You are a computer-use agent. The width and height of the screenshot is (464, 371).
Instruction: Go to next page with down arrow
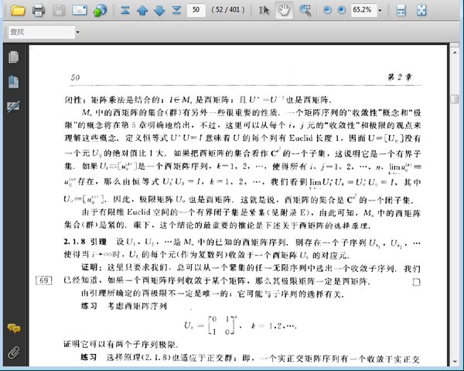tap(159, 10)
